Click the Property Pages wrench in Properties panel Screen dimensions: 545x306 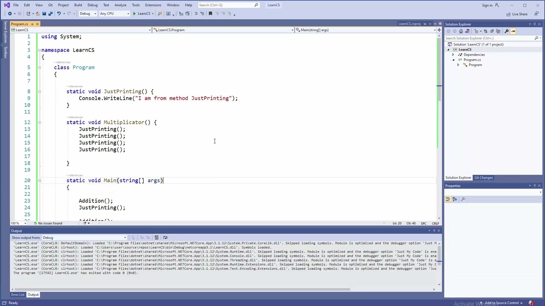point(463,199)
